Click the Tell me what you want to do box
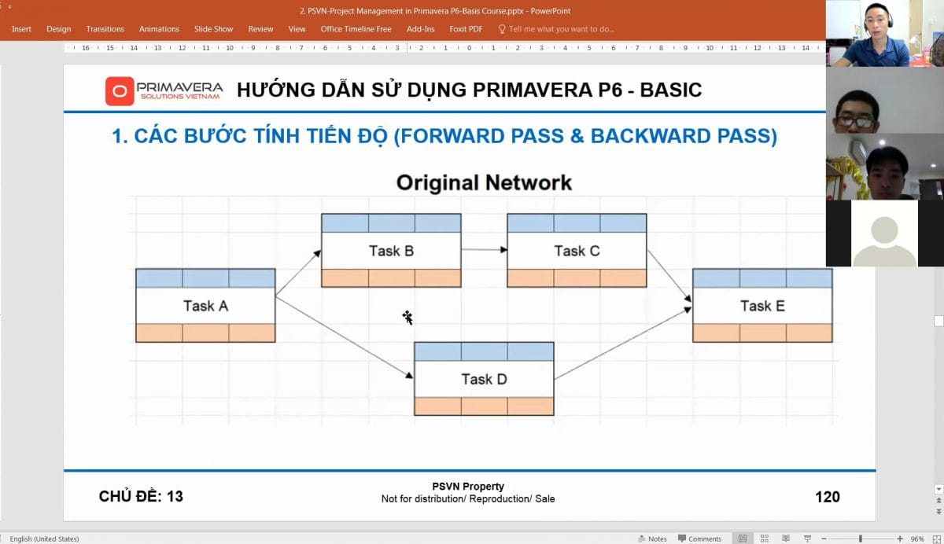944x544 pixels. click(x=556, y=29)
